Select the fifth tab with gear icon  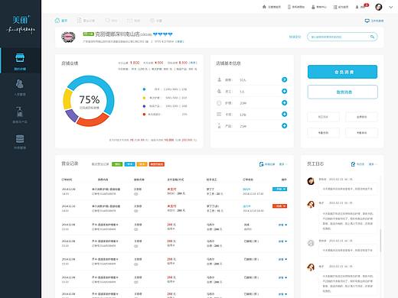click(x=156, y=21)
